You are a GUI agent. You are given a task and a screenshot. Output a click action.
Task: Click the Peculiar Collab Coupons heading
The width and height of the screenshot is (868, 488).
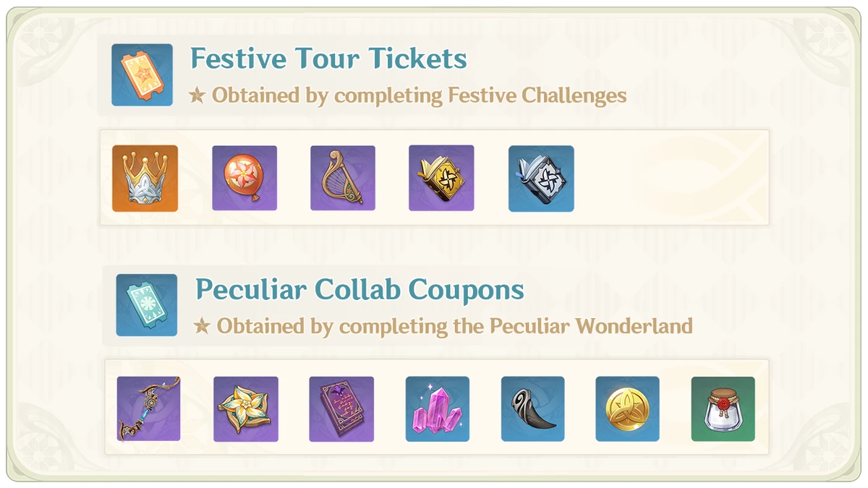pyautogui.click(x=359, y=290)
